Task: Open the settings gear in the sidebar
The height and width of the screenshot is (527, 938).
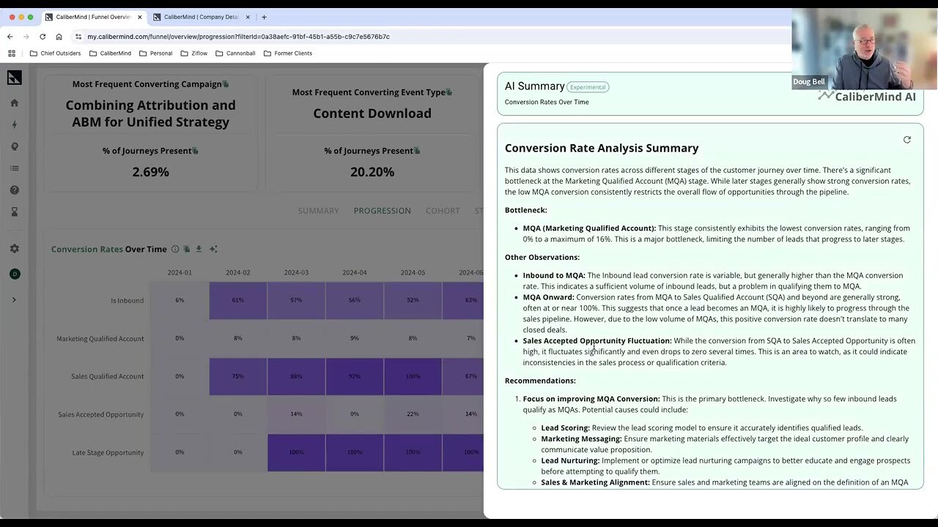Action: click(15, 248)
